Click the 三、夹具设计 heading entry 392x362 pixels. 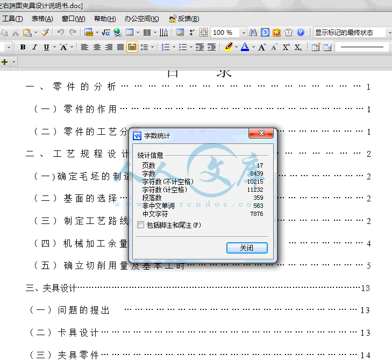[51, 288]
